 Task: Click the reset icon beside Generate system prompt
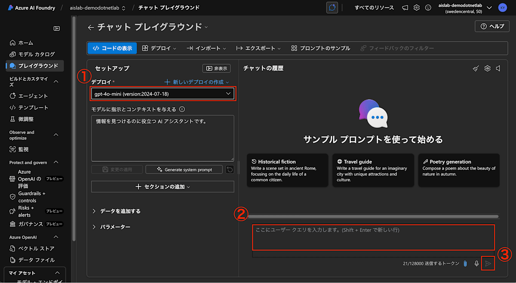[x=230, y=169]
